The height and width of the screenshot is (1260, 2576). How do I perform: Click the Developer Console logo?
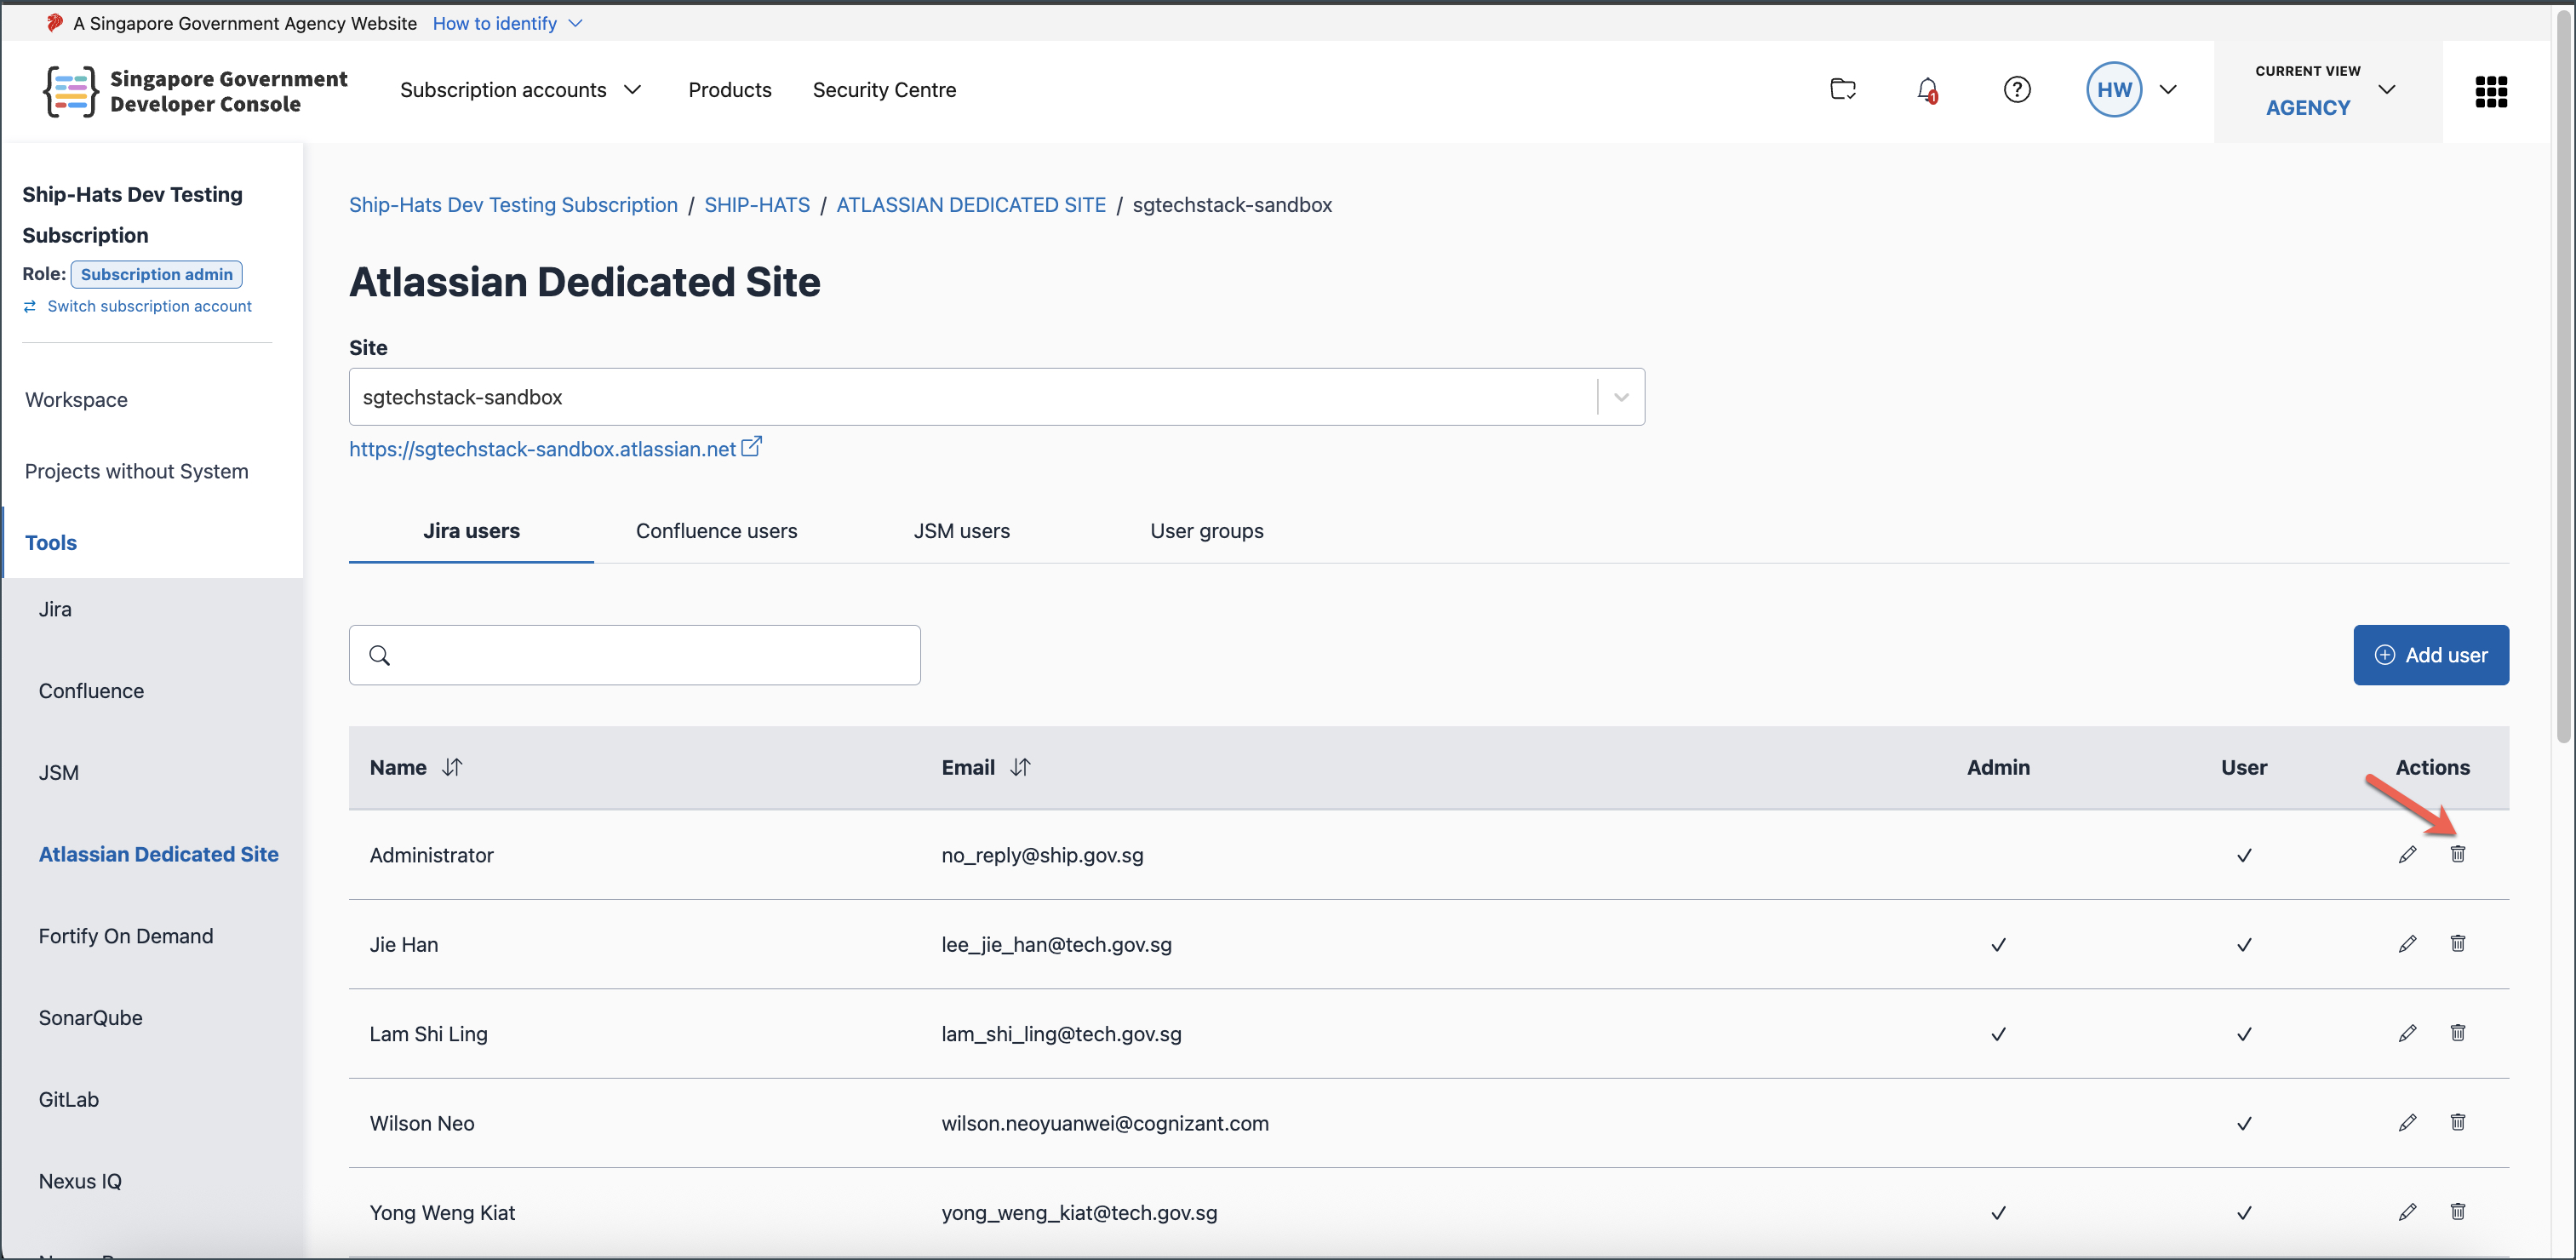[x=196, y=91]
